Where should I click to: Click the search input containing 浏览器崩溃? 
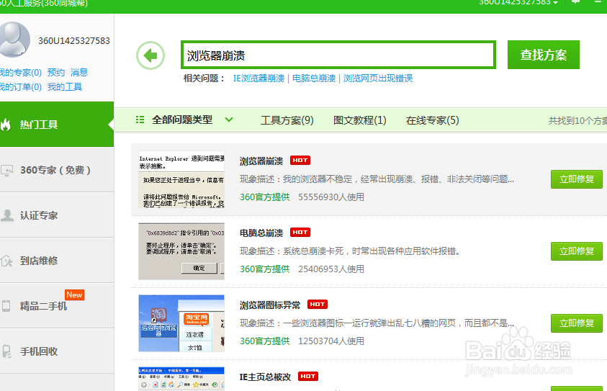click(x=338, y=55)
